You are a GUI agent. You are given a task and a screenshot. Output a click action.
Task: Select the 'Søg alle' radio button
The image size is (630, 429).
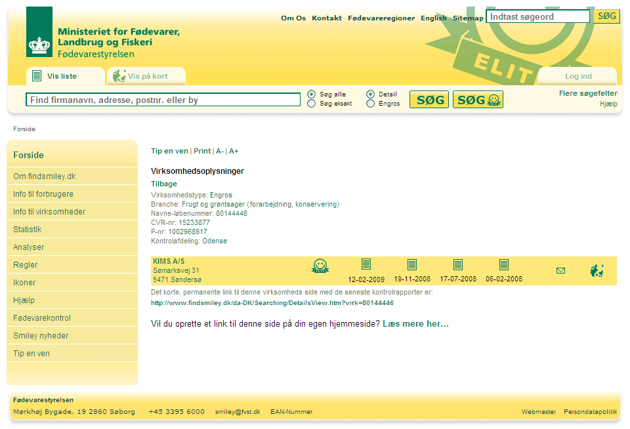pyautogui.click(x=311, y=94)
